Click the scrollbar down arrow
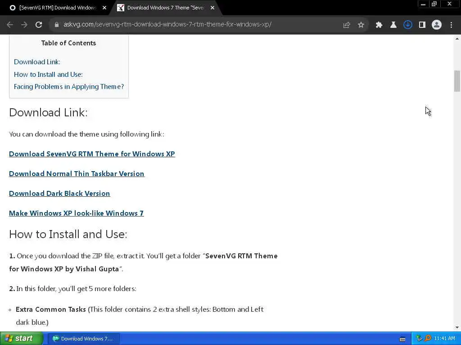The width and height of the screenshot is (461, 345). 457,327
